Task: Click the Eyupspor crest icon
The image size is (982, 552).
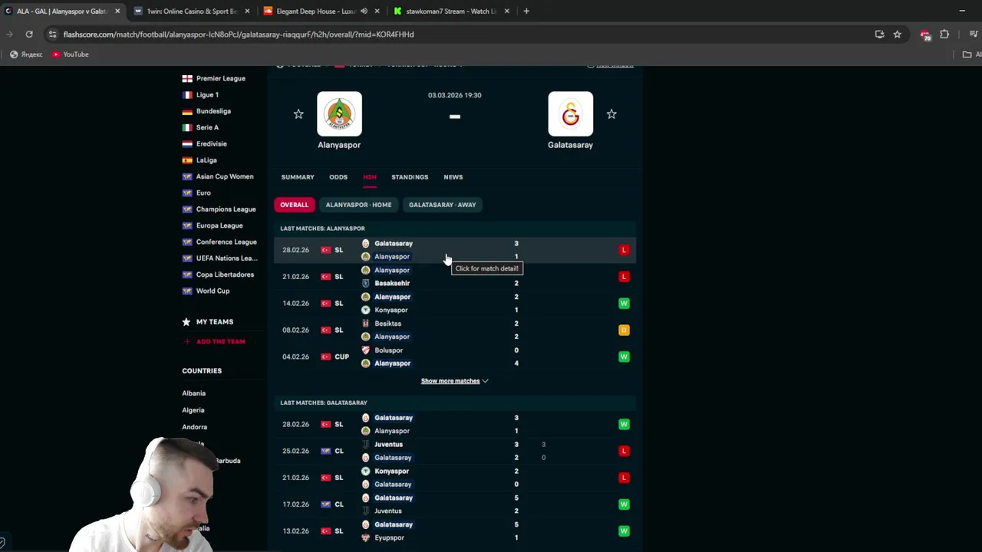Action: [366, 537]
